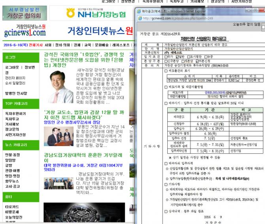
Task: Click the 서부경남발전 거창군 협의회 banner
Action: click(x=25, y=13)
